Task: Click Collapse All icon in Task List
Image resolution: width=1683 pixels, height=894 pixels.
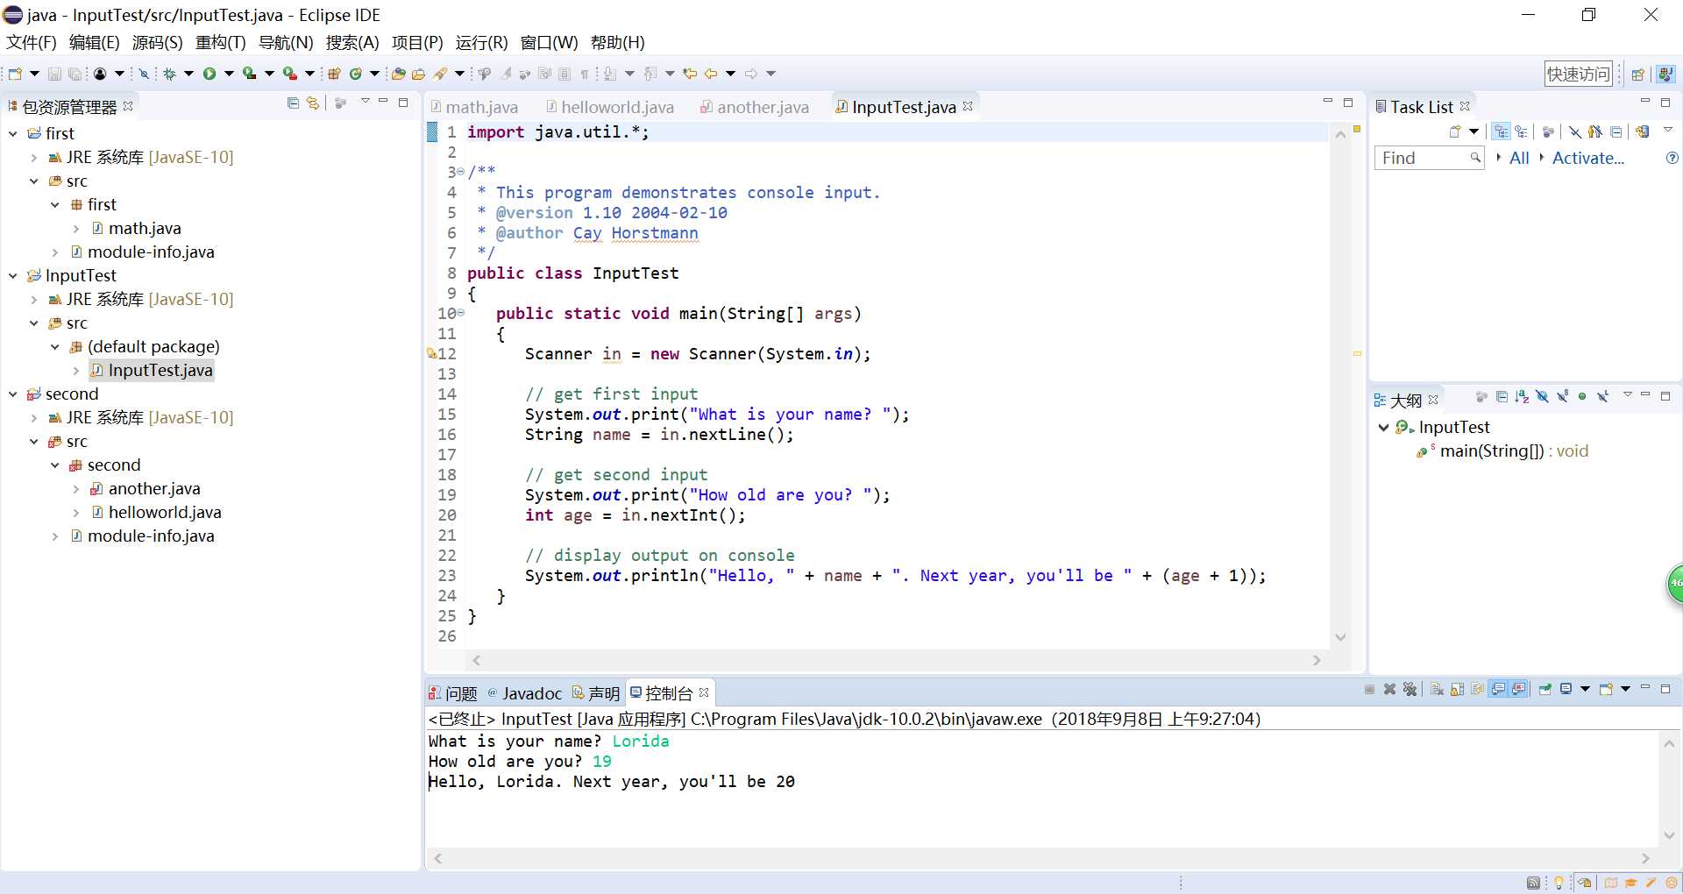Action: (1616, 131)
